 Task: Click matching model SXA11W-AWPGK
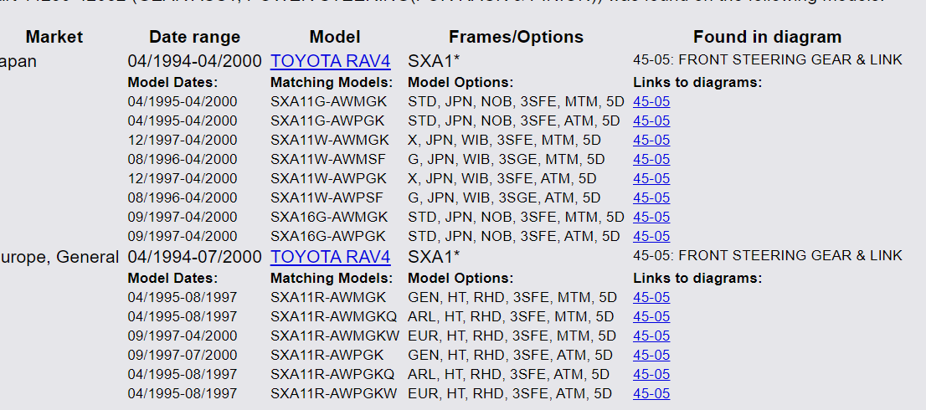coord(328,178)
